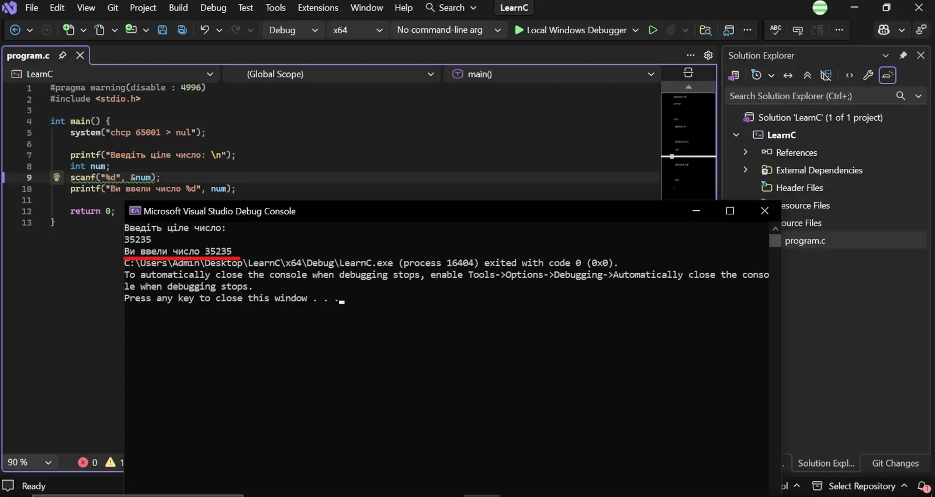The height and width of the screenshot is (497, 935).
Task: Open the Debug configuration dropdown
Action: point(293,30)
